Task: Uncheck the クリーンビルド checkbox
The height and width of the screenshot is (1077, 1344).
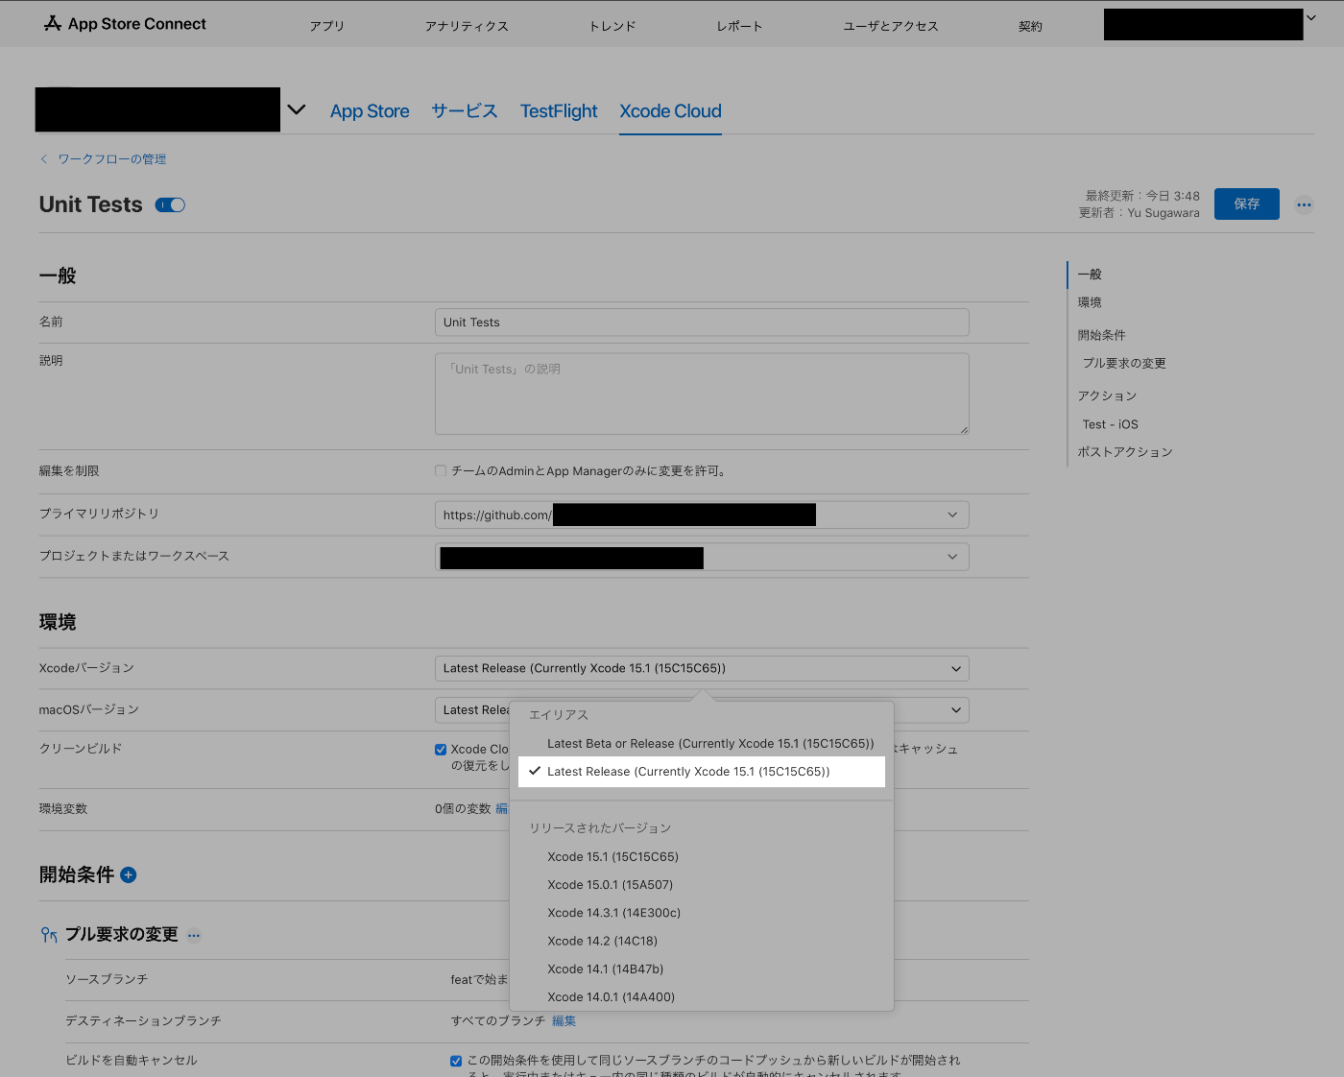Action: 441,750
